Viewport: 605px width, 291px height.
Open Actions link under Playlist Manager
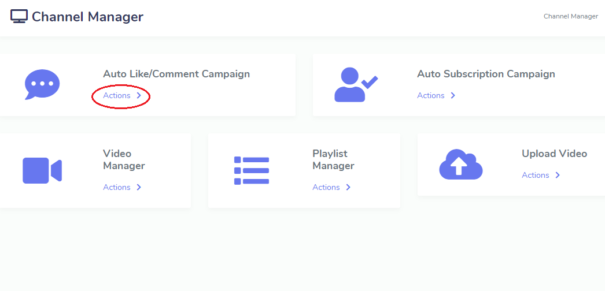(326, 187)
